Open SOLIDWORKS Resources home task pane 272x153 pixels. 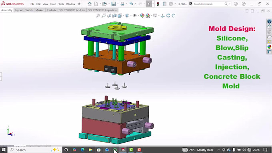coord(269,26)
